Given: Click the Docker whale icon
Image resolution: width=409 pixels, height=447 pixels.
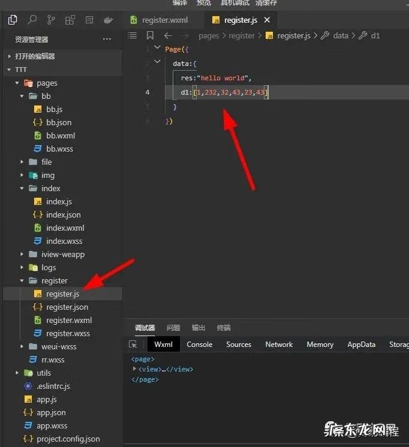Looking at the screenshot, I should pos(108,20).
